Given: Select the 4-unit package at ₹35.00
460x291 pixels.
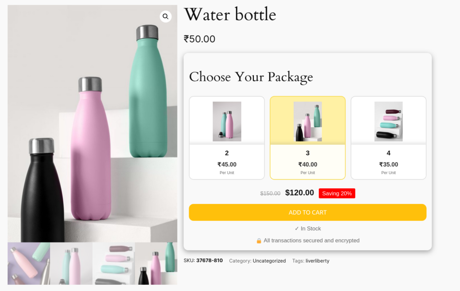Looking at the screenshot, I should coord(389,138).
